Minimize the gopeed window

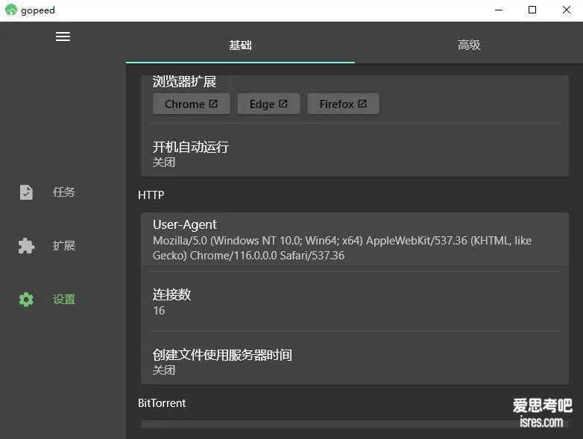click(499, 10)
